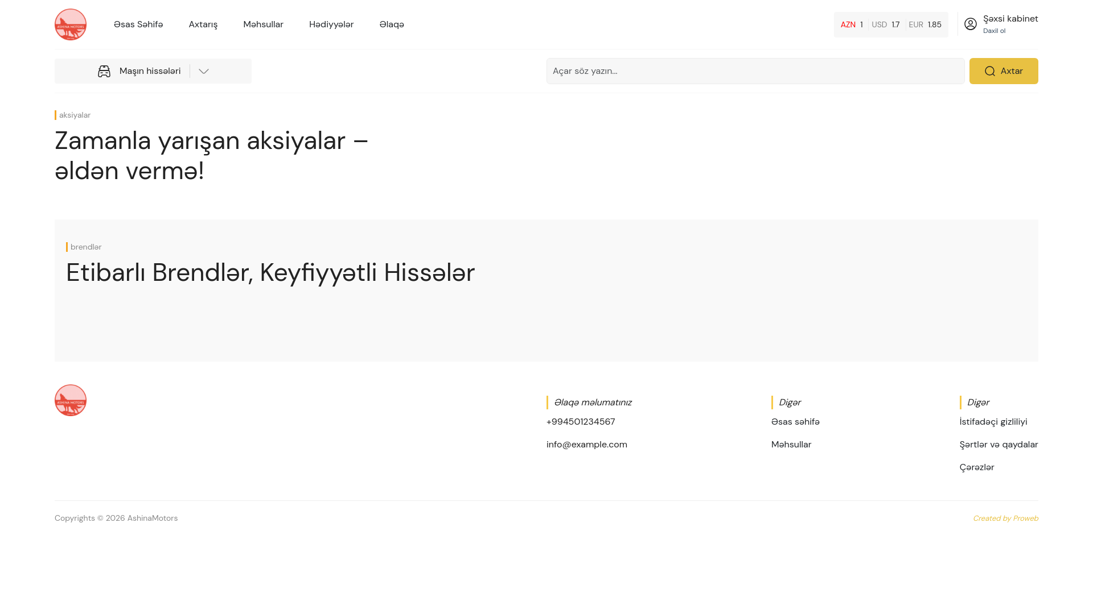The height and width of the screenshot is (614, 1093).
Task: Open Məhsullar link in footer
Action: 791,445
